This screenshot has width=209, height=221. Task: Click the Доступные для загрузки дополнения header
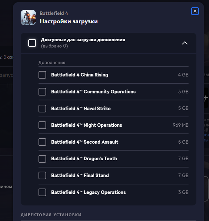point(83,40)
